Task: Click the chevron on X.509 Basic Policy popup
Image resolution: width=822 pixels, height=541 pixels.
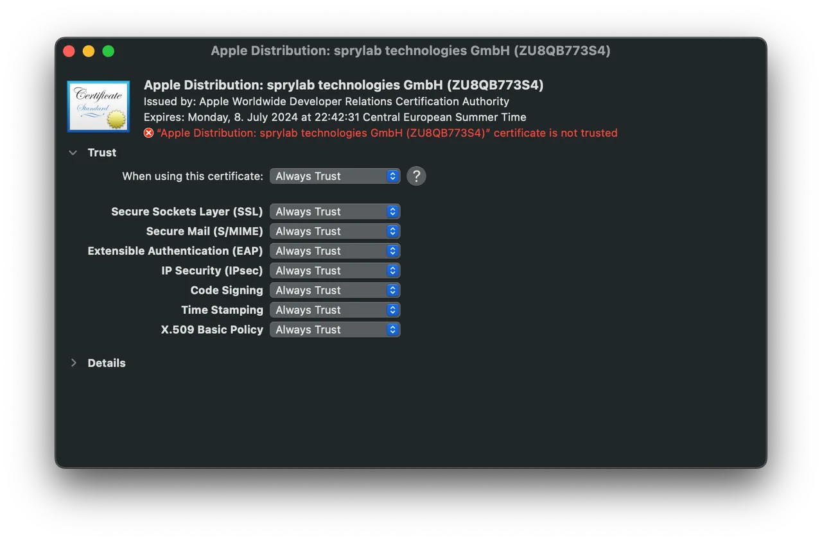Action: click(393, 329)
